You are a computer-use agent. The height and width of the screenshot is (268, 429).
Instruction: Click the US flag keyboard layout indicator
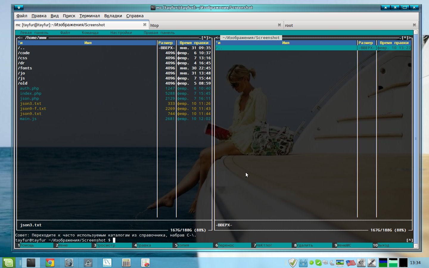[351, 263]
